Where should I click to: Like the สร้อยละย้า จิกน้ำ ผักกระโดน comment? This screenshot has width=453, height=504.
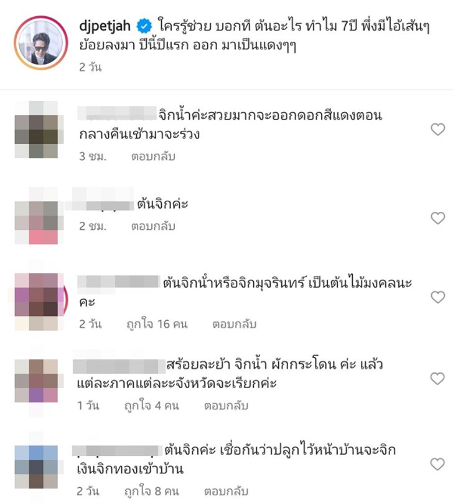[x=437, y=379]
